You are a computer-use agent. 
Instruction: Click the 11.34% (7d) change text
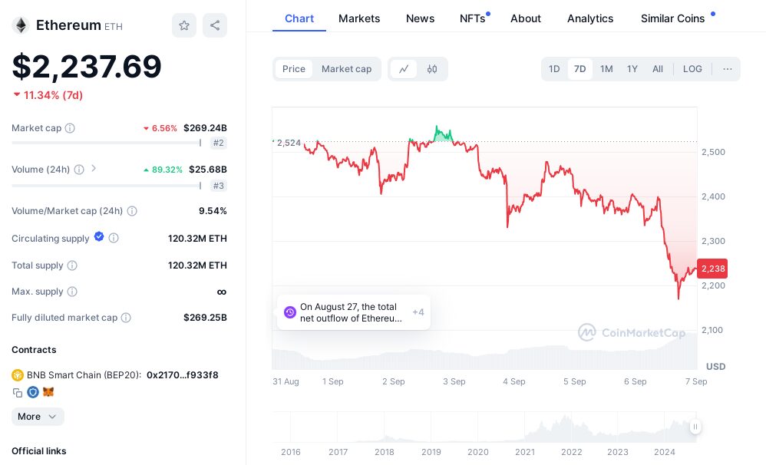[53, 95]
